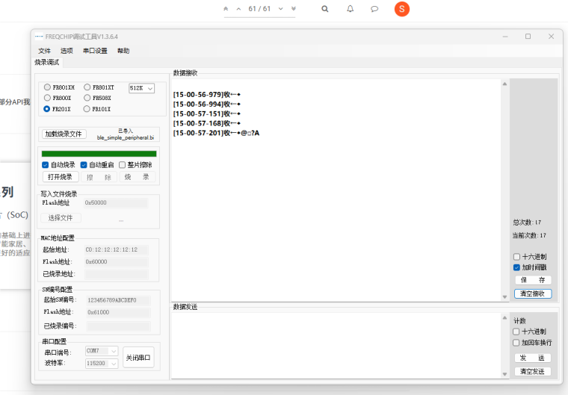
Task: Jump to first post double-up arrow
Action: coord(226,9)
